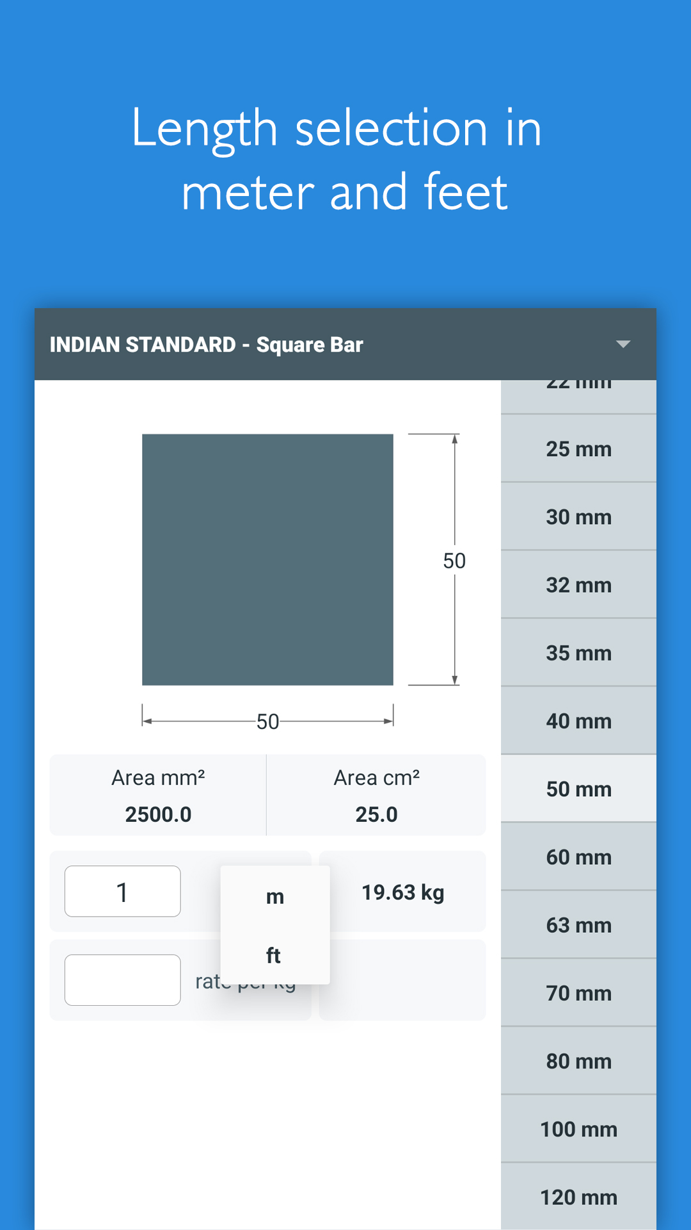The image size is (691, 1230).
Task: Select the 120 mm size
Action: tap(578, 1197)
